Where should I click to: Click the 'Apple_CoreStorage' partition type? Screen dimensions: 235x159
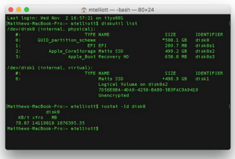72,51
